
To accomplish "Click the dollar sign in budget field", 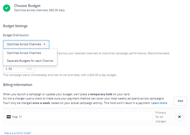I will click(6, 69).
